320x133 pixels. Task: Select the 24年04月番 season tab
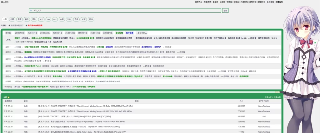108,33
